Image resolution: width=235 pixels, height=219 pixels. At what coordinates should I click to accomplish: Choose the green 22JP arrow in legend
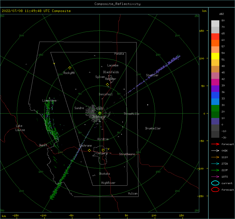[x=215, y=170]
